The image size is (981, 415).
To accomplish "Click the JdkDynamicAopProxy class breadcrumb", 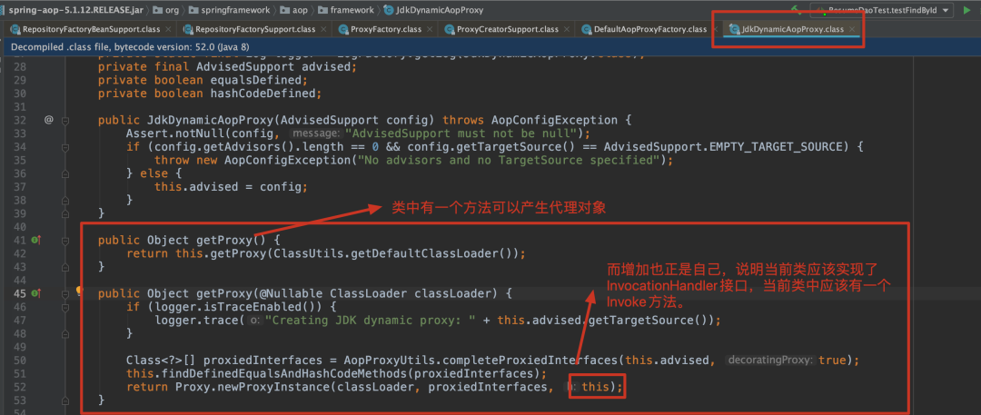I will [x=433, y=10].
